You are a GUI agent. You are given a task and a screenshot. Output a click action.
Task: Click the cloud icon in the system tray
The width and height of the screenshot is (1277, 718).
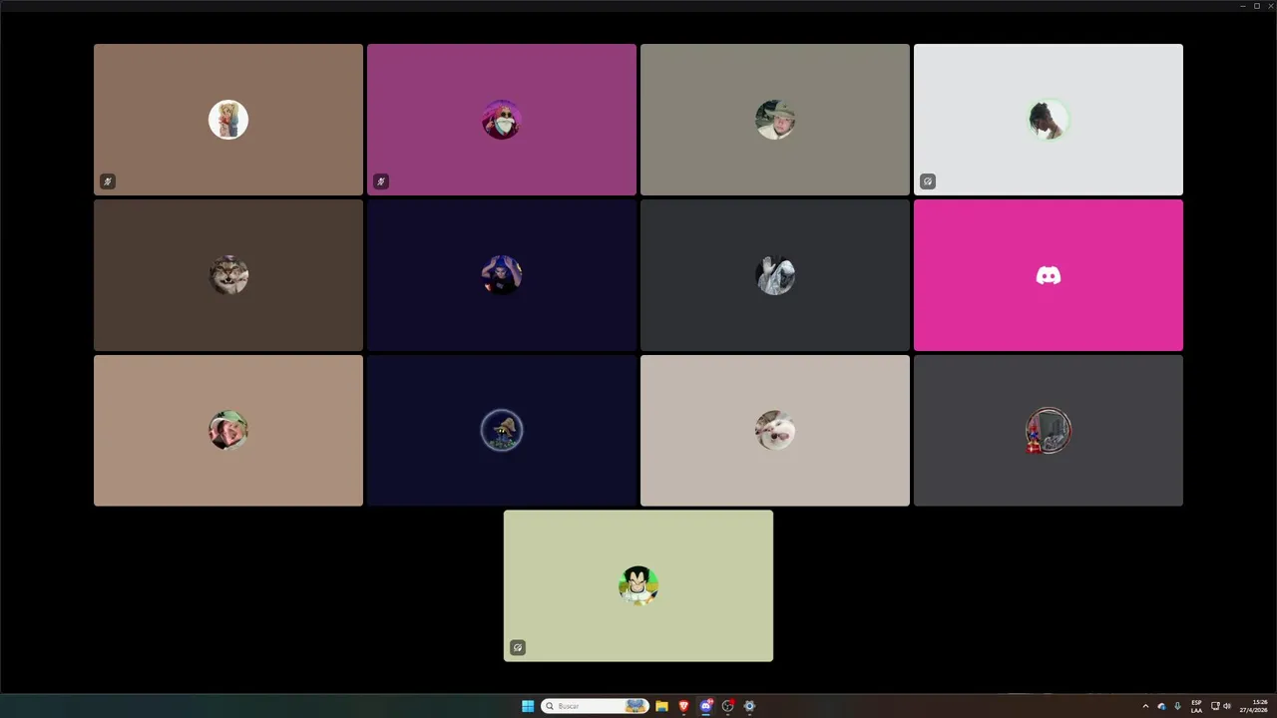(1161, 706)
